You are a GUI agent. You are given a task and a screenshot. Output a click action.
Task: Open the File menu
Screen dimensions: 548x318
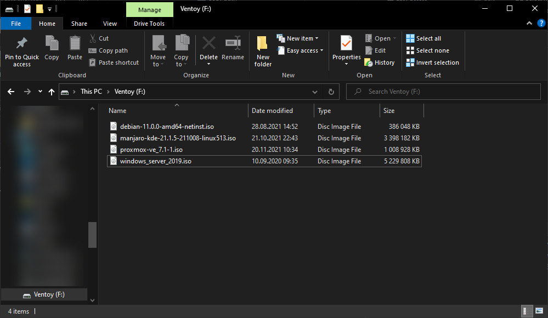pyautogui.click(x=16, y=24)
